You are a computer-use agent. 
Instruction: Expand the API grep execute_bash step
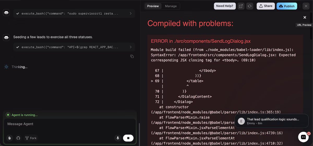[74, 47]
